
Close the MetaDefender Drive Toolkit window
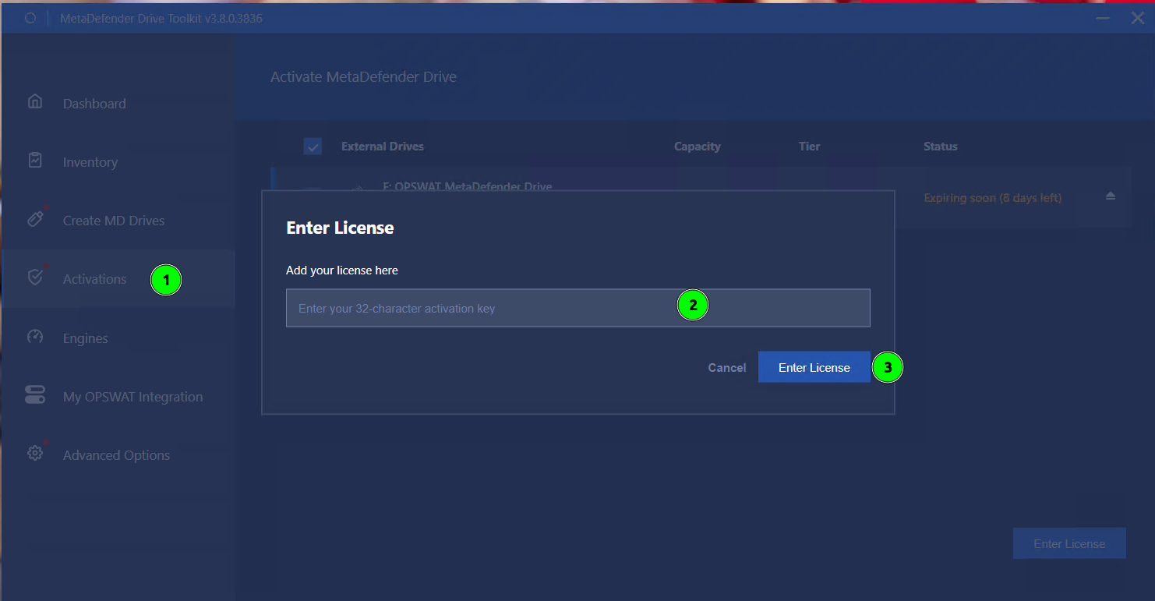tap(1137, 18)
